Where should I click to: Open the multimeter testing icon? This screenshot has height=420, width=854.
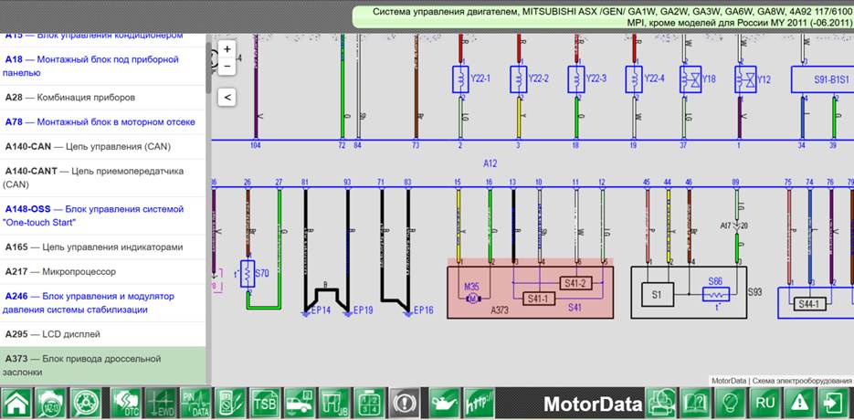click(x=230, y=404)
